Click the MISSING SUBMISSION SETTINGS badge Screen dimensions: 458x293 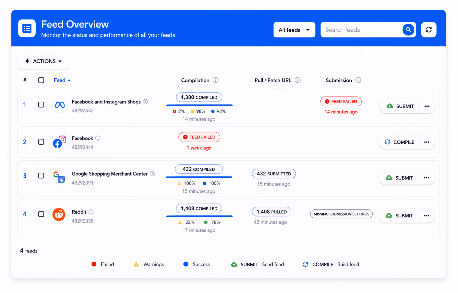click(341, 214)
